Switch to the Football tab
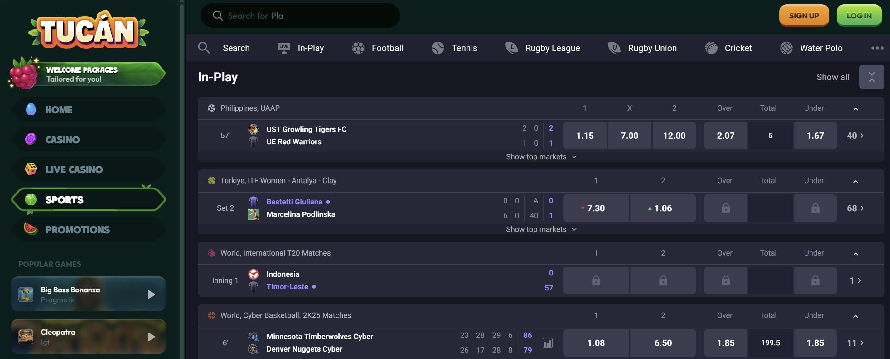 pos(378,48)
